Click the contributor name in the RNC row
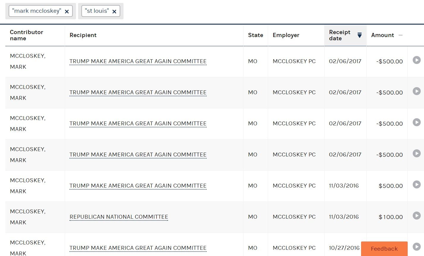Screen dimensions: 424x256 pyautogui.click(x=28, y=217)
